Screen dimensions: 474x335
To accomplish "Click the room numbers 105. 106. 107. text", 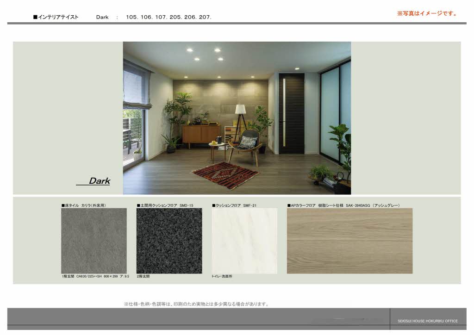I will click(x=168, y=17).
